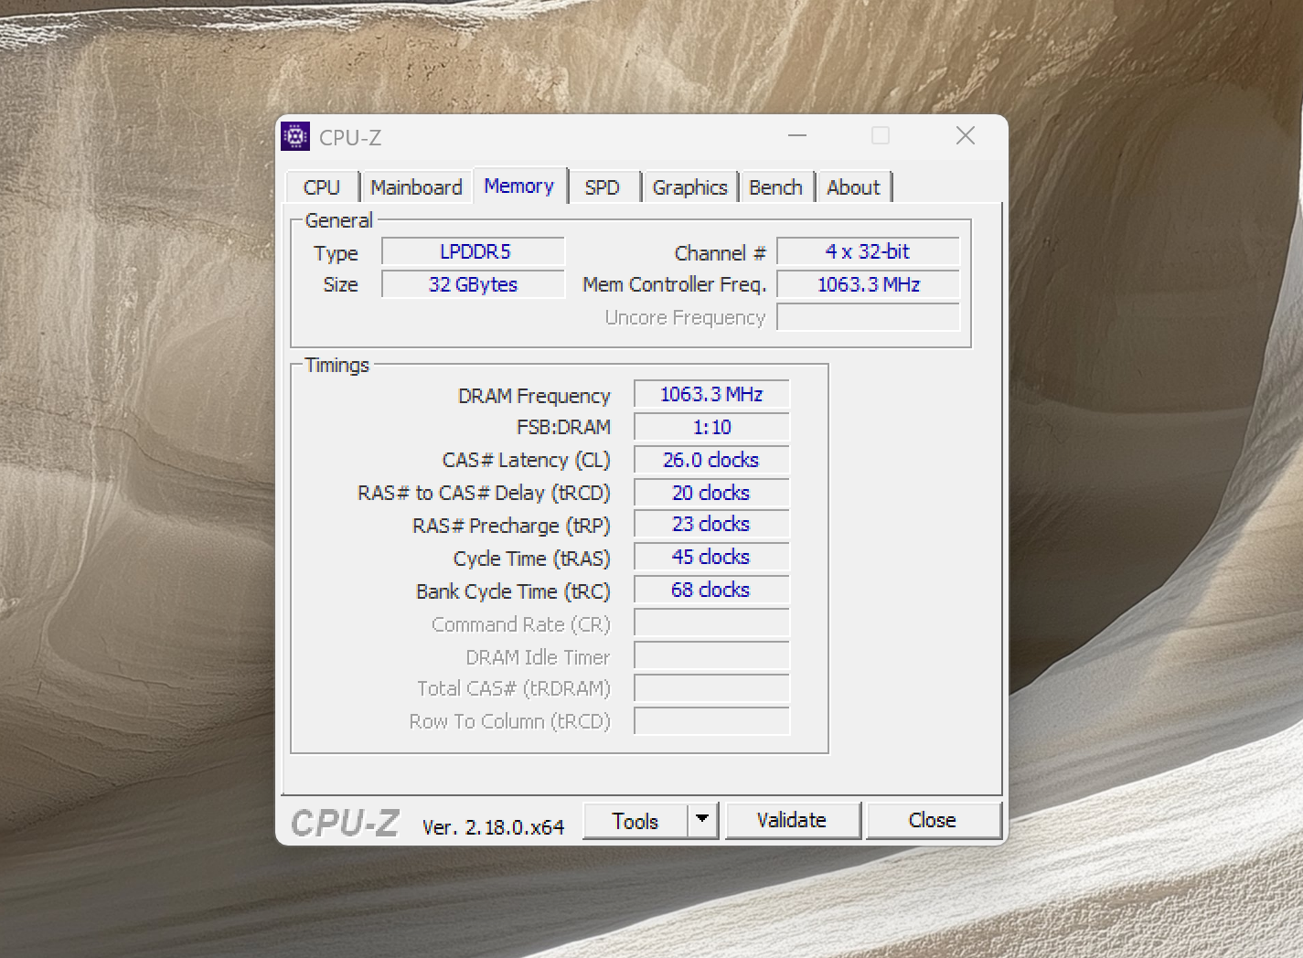Select the Size field showing 32 GBytes
Image resolution: width=1303 pixels, height=958 pixels.
tap(474, 284)
